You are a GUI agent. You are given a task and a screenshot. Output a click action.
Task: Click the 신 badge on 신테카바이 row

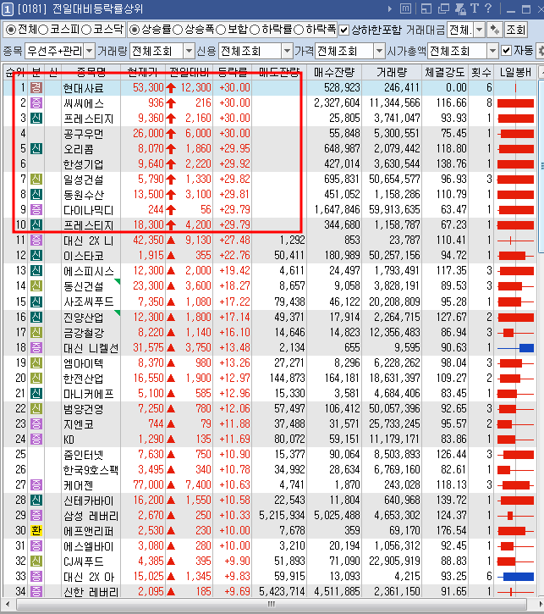(36, 500)
